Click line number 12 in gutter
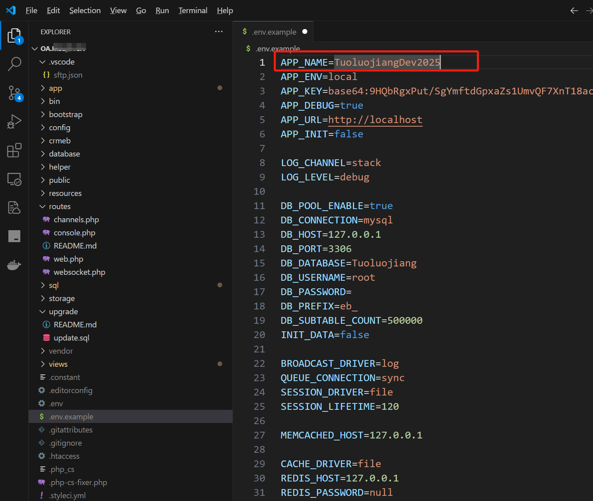 (259, 220)
